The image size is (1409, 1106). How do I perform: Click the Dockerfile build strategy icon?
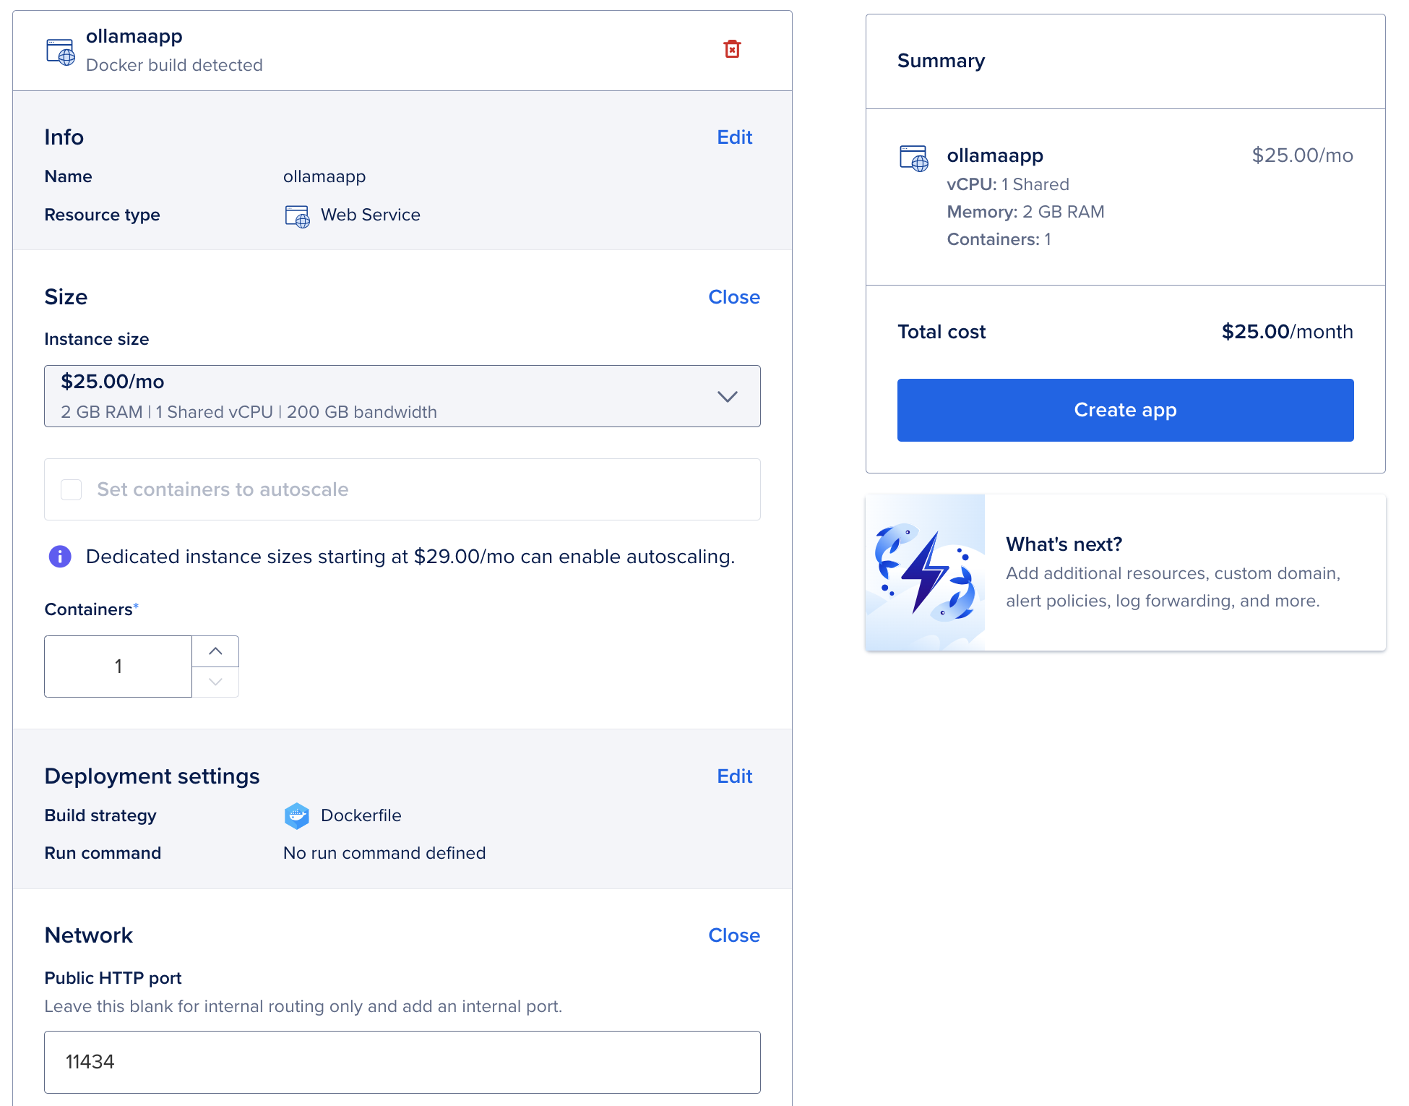coord(297,816)
